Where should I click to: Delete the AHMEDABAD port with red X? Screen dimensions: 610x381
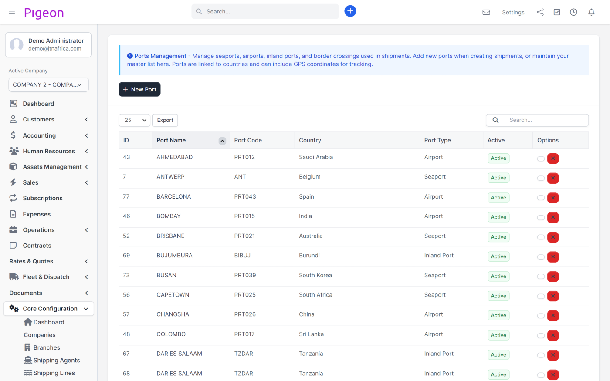pyautogui.click(x=553, y=158)
